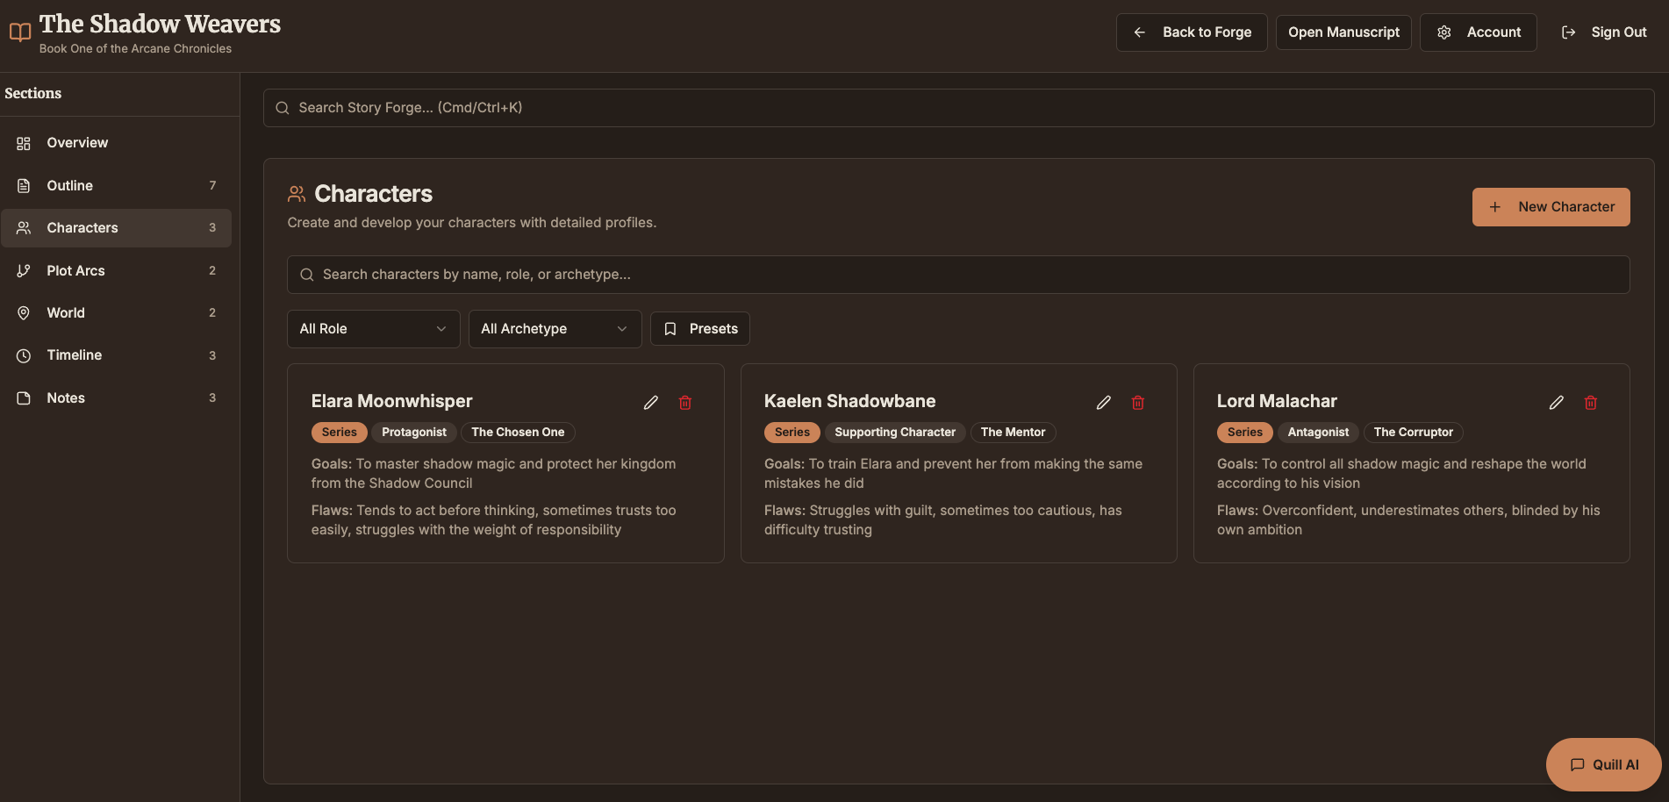Viewport: 1669px width, 802px height.
Task: Click the plus icon on New Character
Action: 1495,207
